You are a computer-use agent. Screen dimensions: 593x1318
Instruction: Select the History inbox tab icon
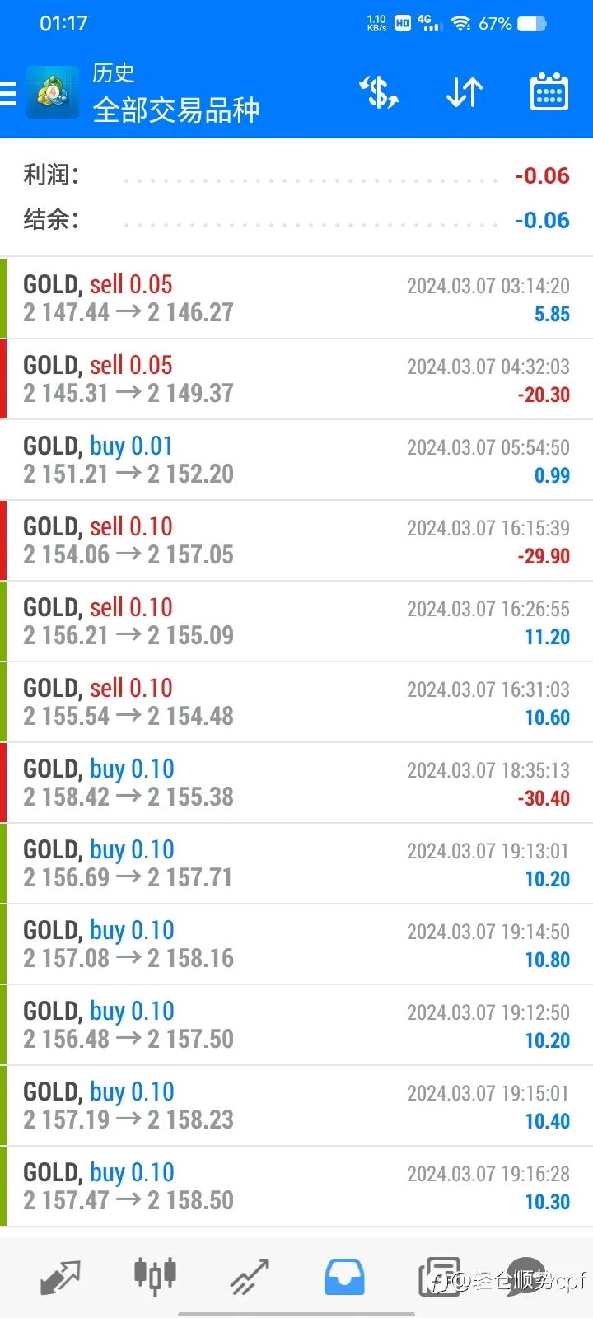[x=344, y=1277]
